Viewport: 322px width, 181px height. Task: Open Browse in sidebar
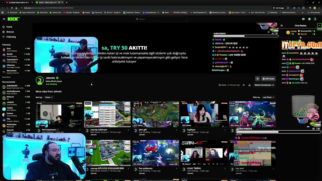(8, 32)
